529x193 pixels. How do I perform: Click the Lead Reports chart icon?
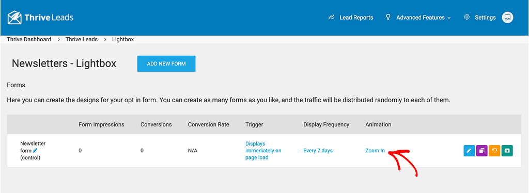[x=331, y=17]
